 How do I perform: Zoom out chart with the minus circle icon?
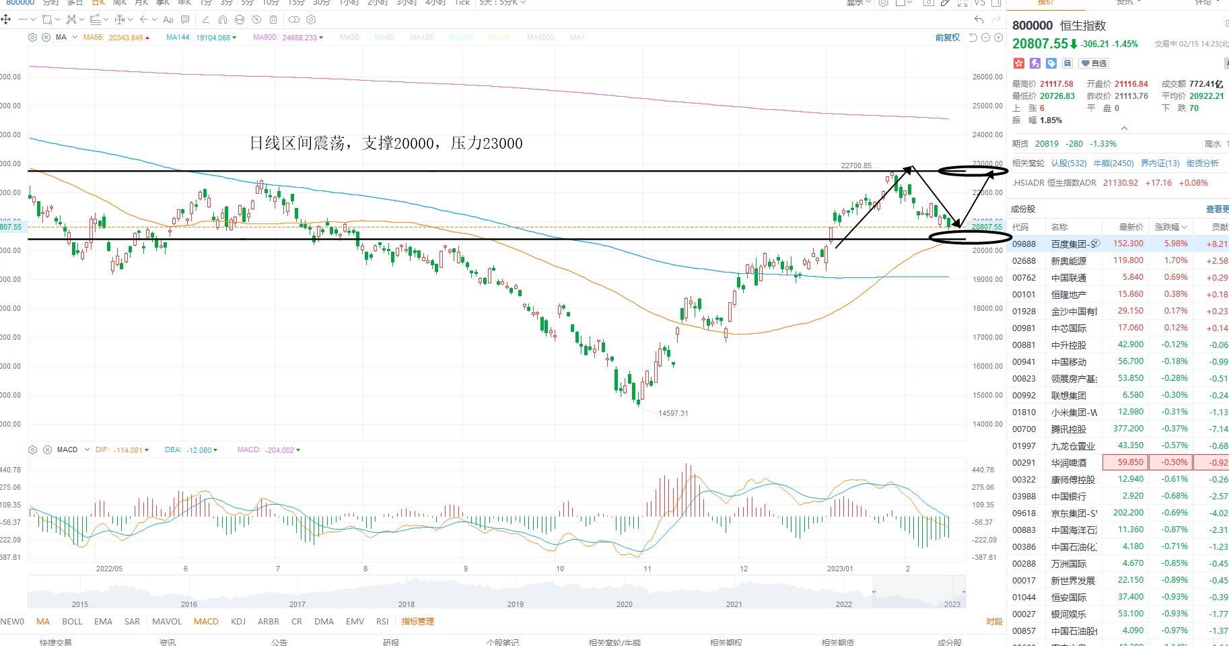pos(986,38)
